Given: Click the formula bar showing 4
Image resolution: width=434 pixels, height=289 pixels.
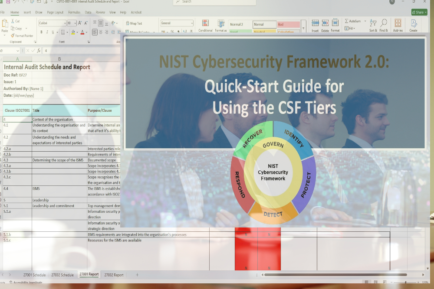Looking at the screenshot, I should click(x=82, y=51).
